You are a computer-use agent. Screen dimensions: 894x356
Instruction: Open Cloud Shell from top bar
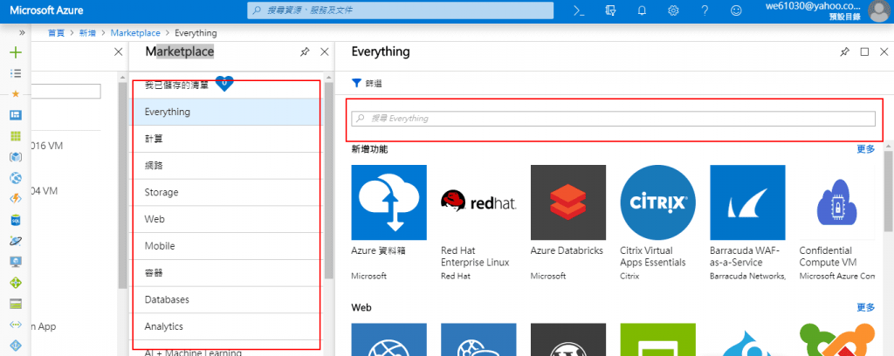pos(580,10)
